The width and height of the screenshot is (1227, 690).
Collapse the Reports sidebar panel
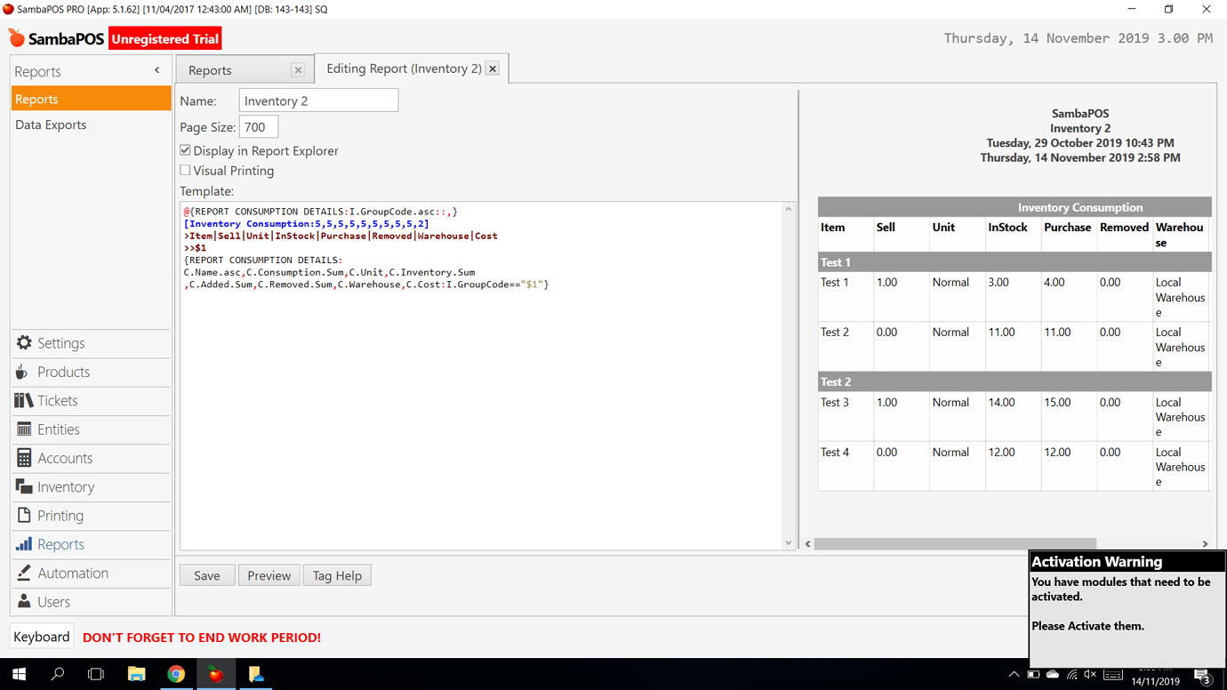(156, 69)
